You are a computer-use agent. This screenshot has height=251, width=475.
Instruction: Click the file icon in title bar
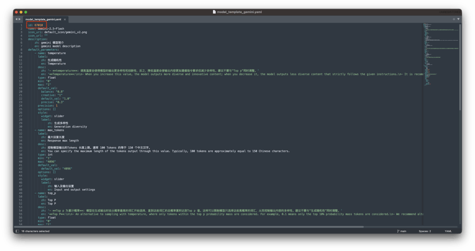[x=214, y=12]
